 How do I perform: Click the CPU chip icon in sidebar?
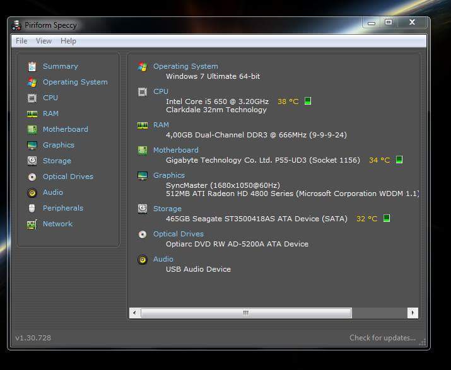coord(32,98)
